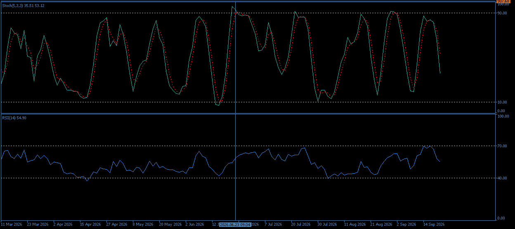Click the 2 Apr 2026 date label

tap(63, 224)
